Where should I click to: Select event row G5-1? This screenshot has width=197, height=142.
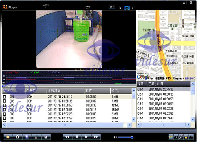(x=164, y=109)
